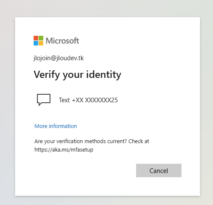Choose SMS text verification method
Screen dimensions: 213x205
pos(77,100)
